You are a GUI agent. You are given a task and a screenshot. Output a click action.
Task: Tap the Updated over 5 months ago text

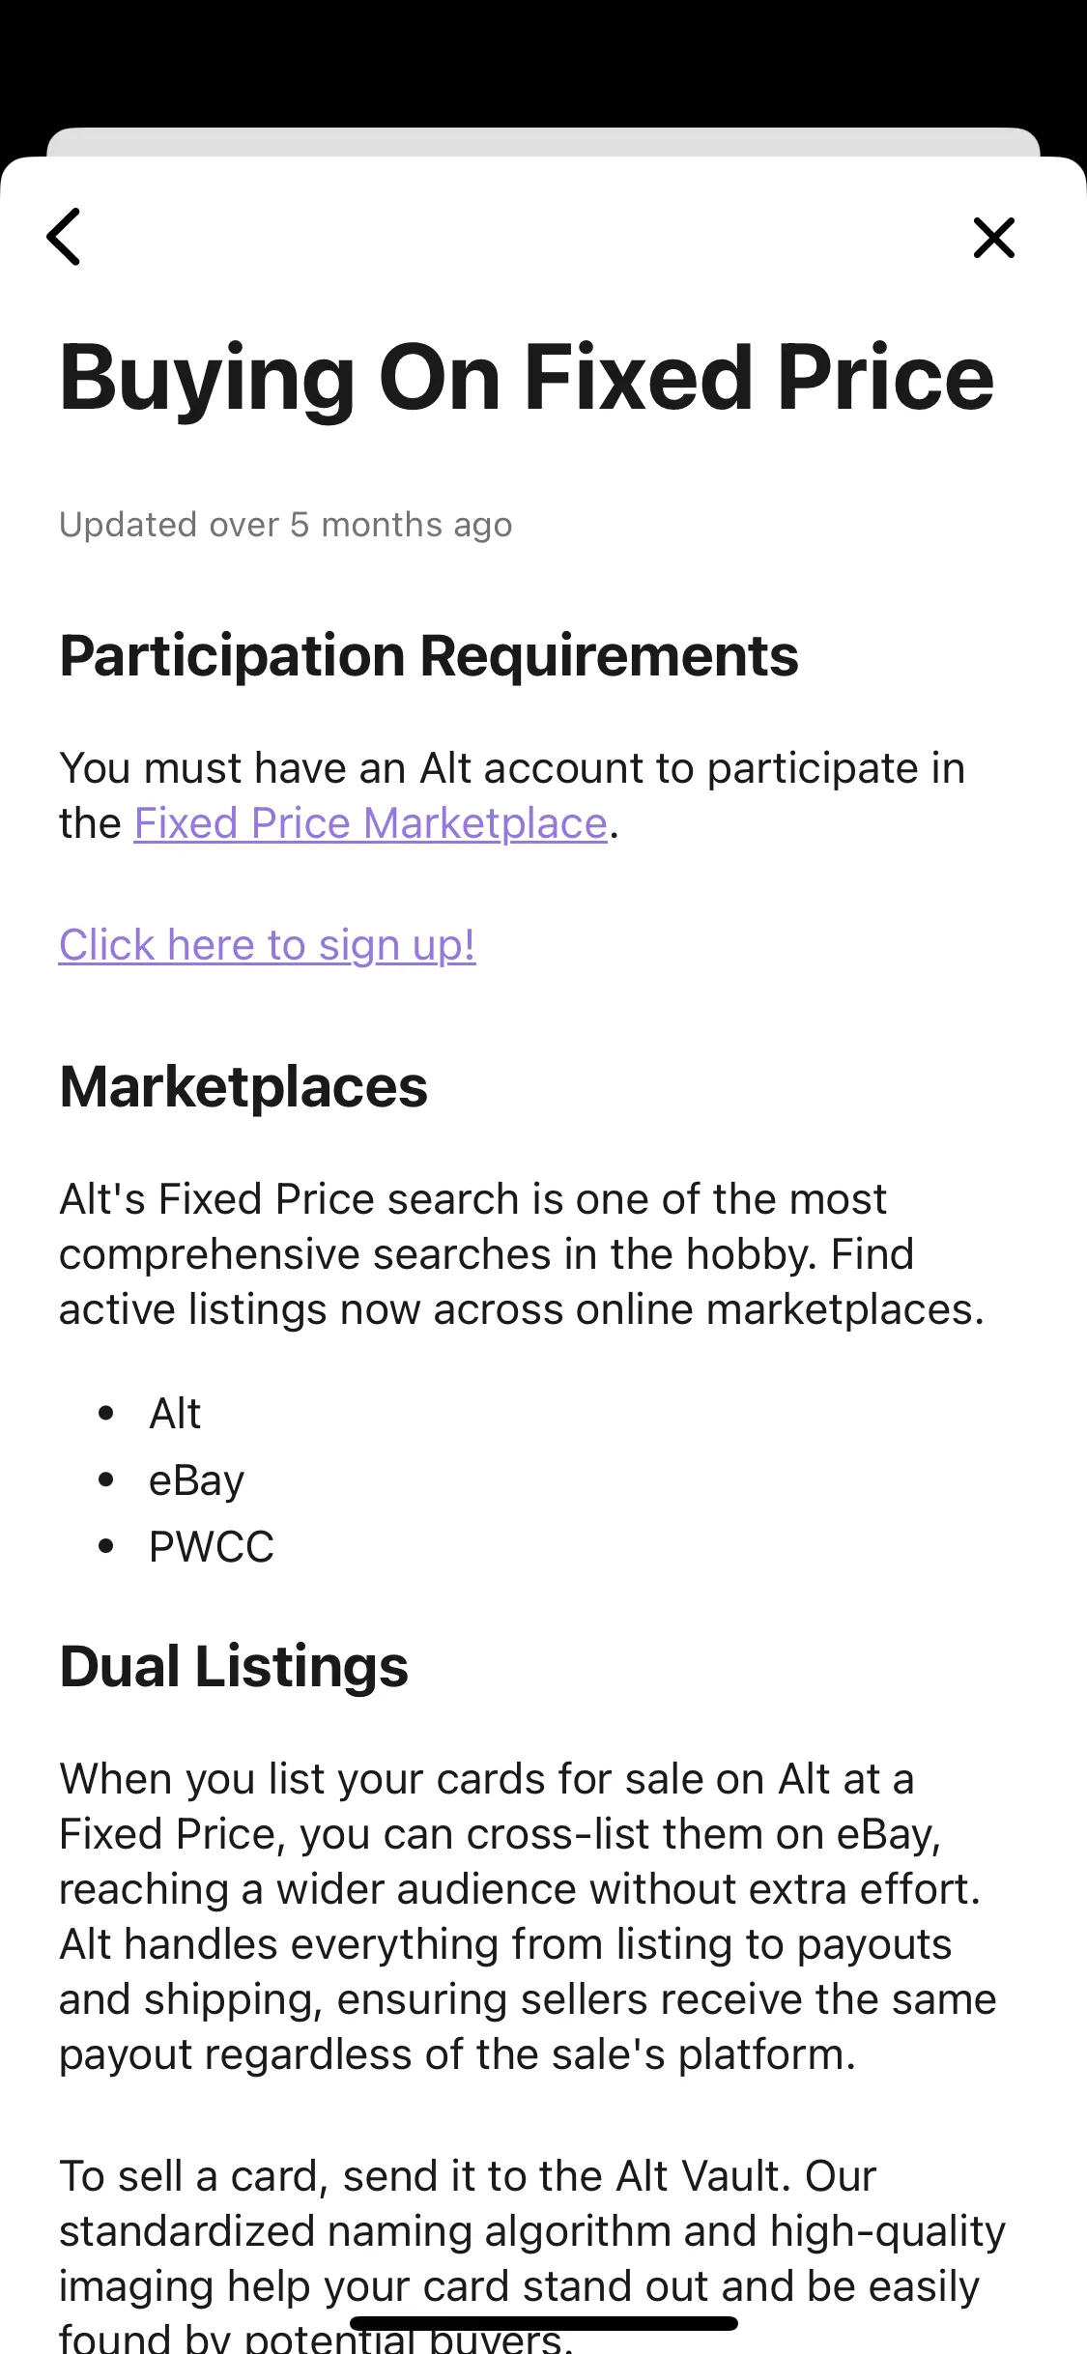point(286,525)
